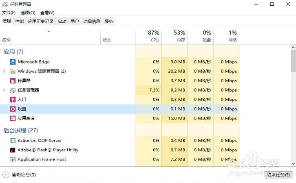296x183 pixels.
Task: Click the Application Frame Host icon
Action: [13, 159]
